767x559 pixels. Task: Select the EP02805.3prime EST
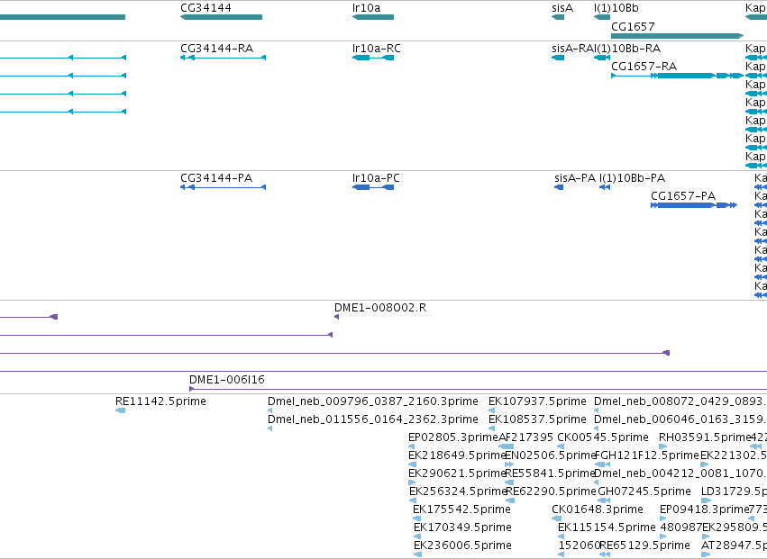pos(411,446)
